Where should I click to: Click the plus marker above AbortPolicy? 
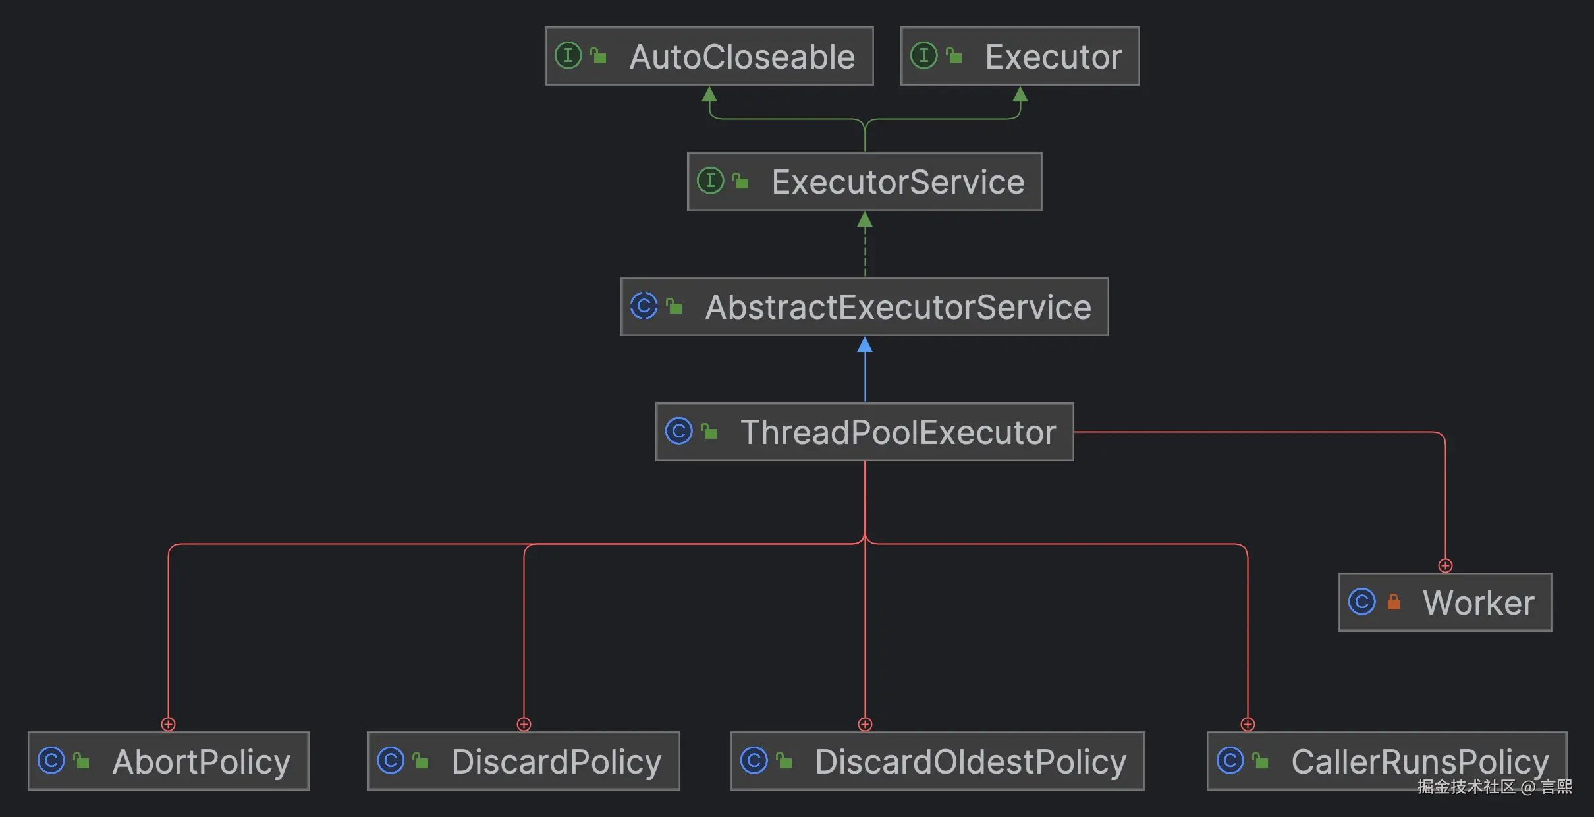[x=168, y=724]
